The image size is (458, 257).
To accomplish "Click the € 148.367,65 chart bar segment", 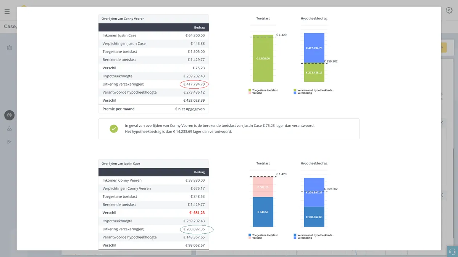I will pyautogui.click(x=314, y=217).
